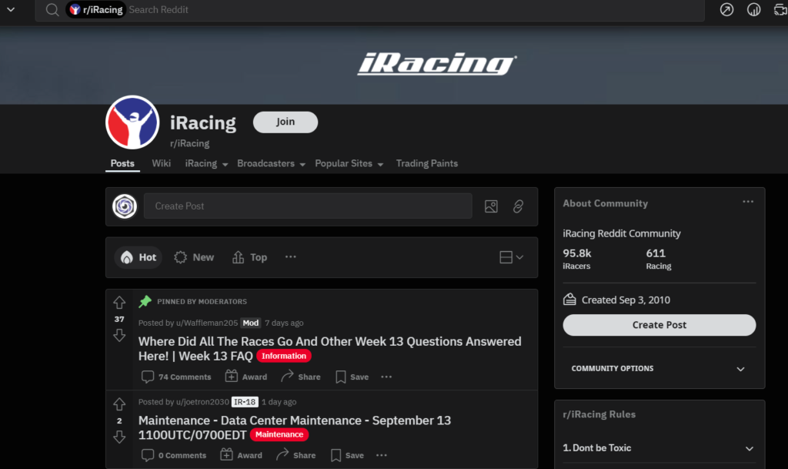Open more sort options ellipsis

pyautogui.click(x=290, y=257)
